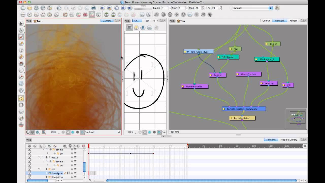Toggle the lock on Kill layer
The height and width of the screenshot is (183, 325).
72,169
